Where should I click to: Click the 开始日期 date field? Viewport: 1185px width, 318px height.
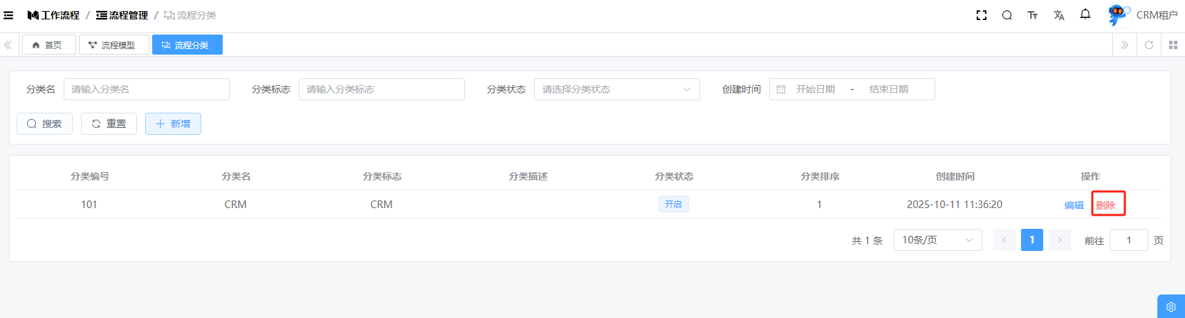tap(815, 89)
